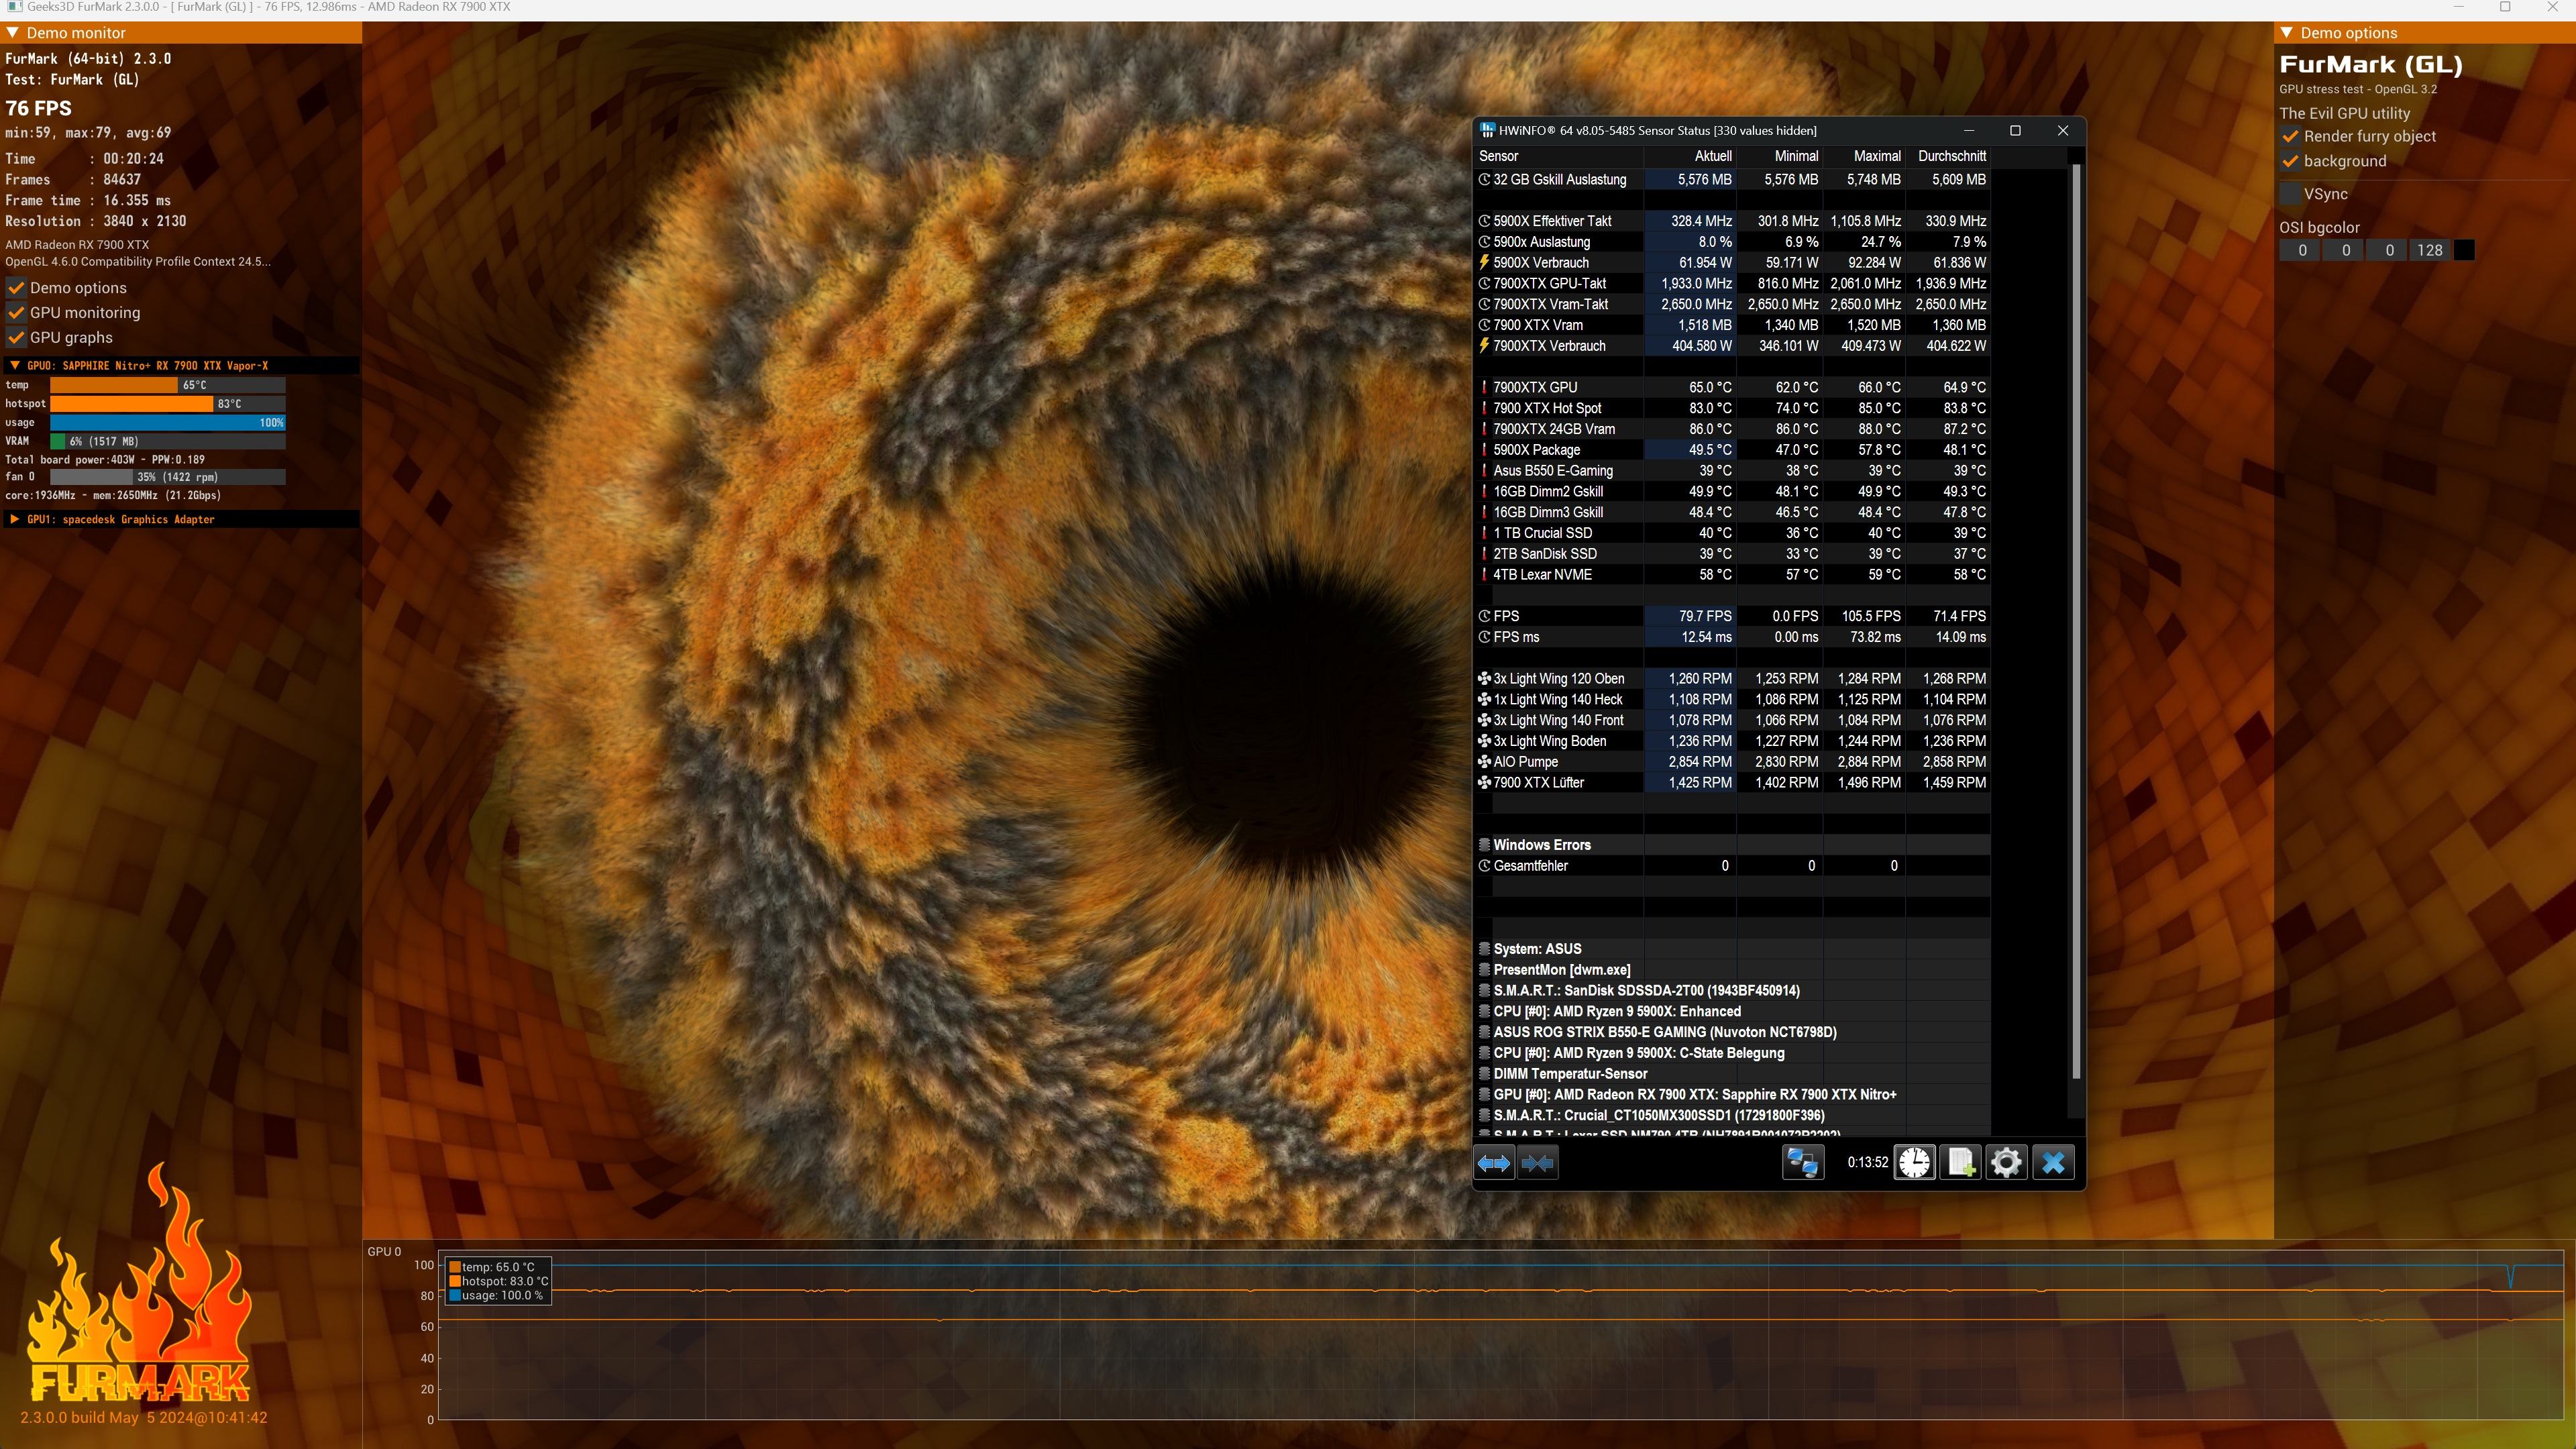This screenshot has width=2576, height=1449.
Task: Click the 7900 XTX Lüfter fan icon
Action: 1485,783
